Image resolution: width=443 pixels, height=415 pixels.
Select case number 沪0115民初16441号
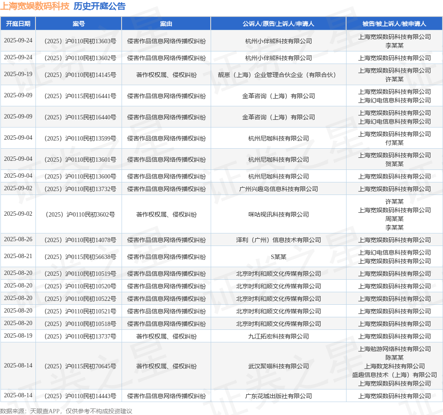[80, 96]
